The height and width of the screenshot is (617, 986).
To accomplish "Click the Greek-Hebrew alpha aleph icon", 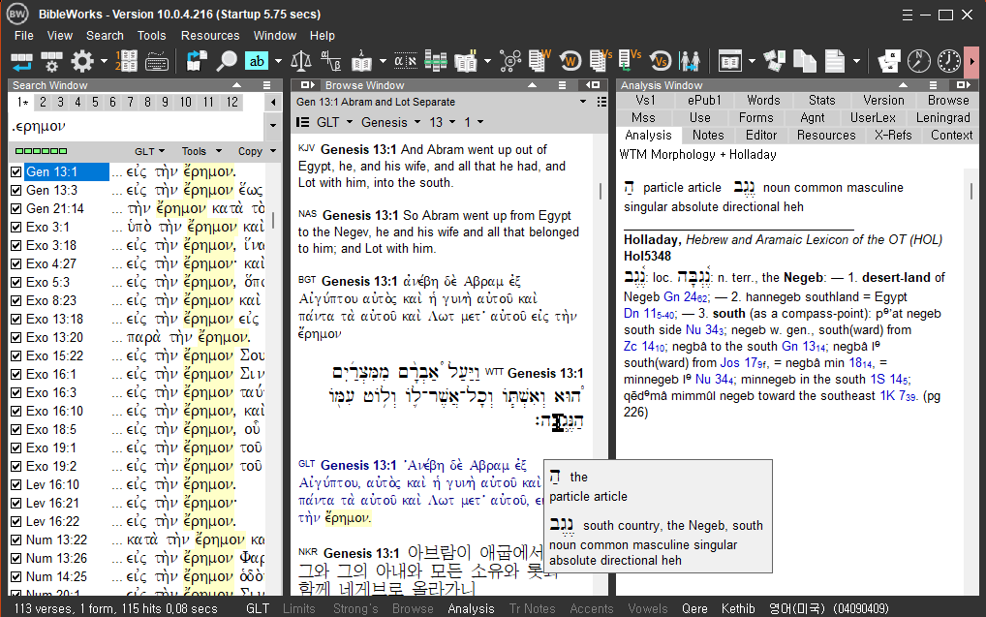I will pos(406,61).
